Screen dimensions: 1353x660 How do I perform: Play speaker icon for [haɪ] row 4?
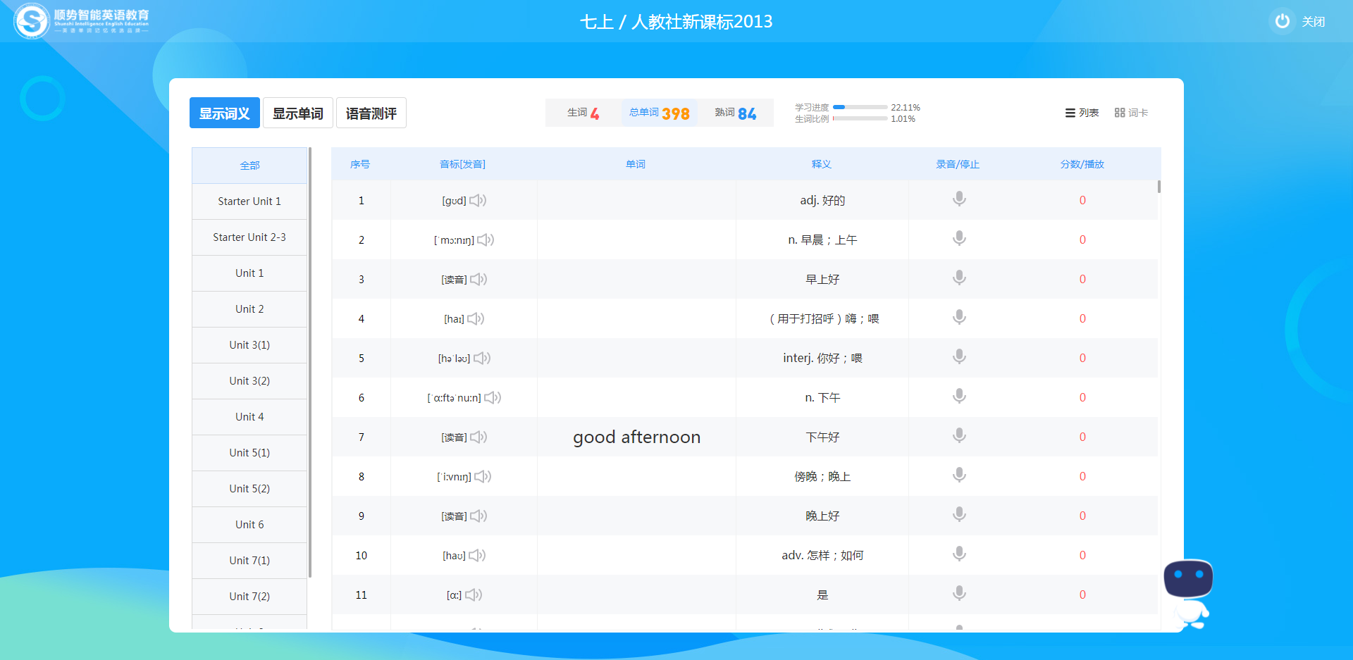click(x=476, y=319)
